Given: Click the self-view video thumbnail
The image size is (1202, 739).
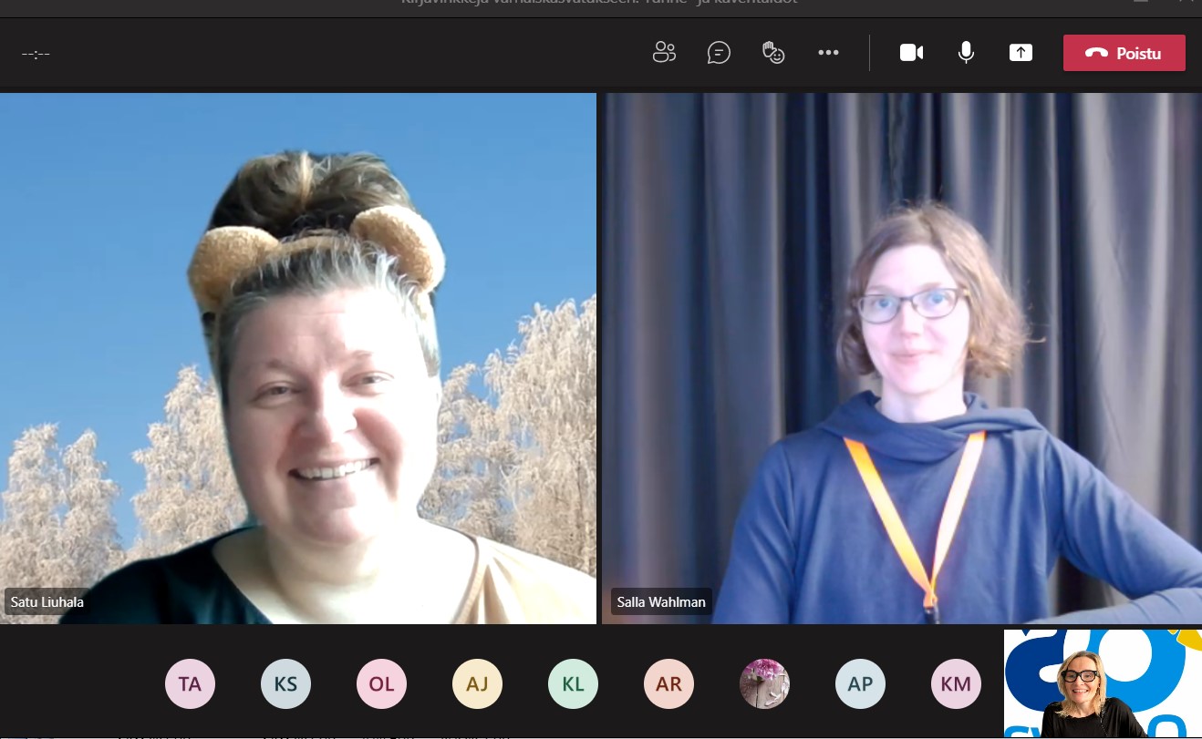Looking at the screenshot, I should click(x=1102, y=683).
